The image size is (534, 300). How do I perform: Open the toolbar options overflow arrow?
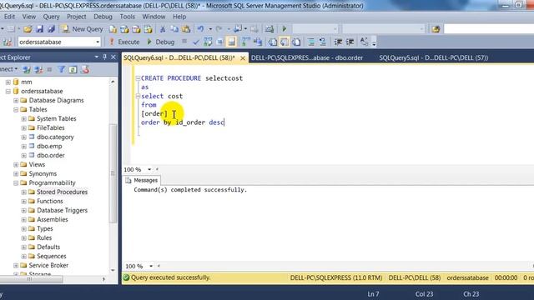click(x=374, y=43)
